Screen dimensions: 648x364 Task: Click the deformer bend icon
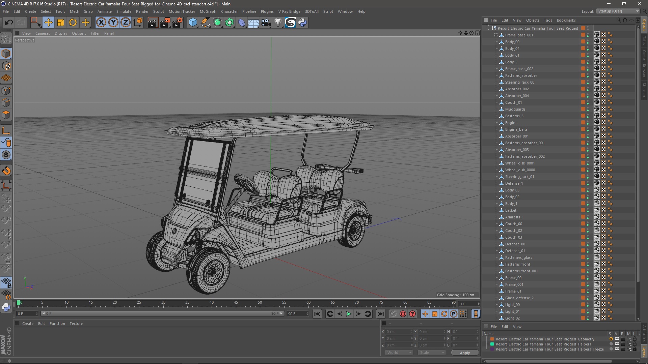pos(242,23)
